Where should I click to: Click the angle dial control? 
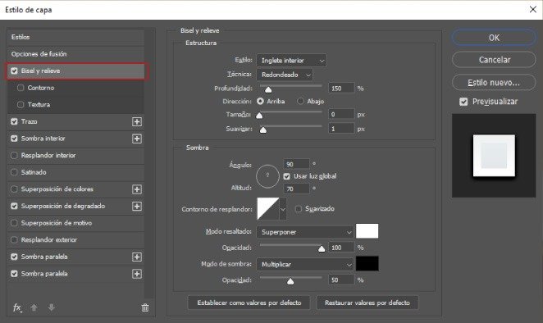(267, 176)
